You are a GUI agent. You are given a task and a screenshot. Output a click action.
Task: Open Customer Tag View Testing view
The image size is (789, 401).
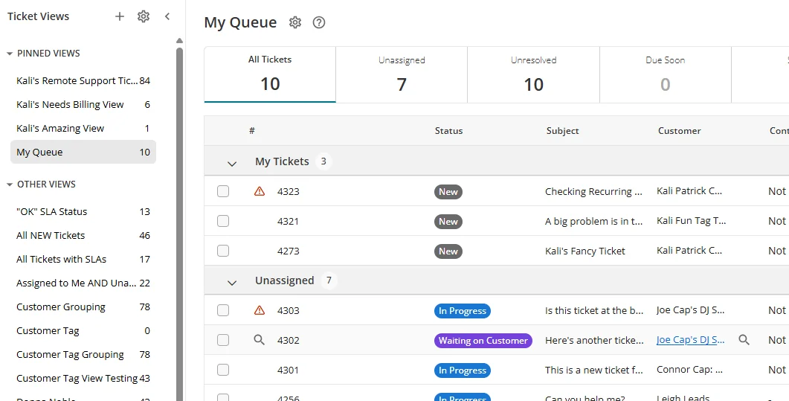click(83, 379)
